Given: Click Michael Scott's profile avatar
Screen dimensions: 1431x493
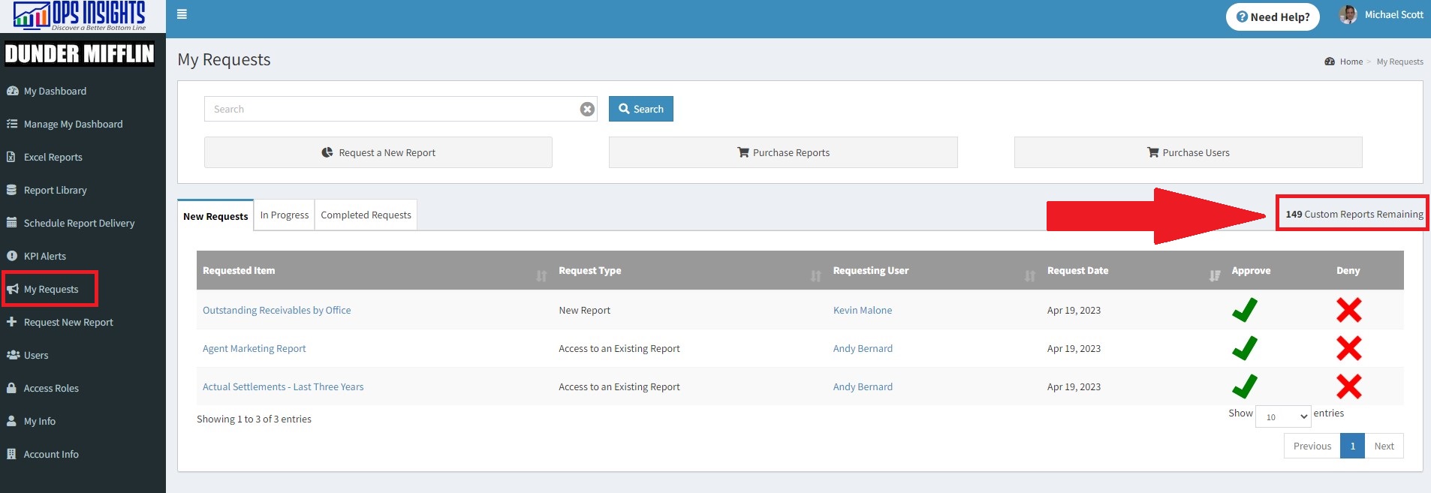Looking at the screenshot, I should (1348, 15).
